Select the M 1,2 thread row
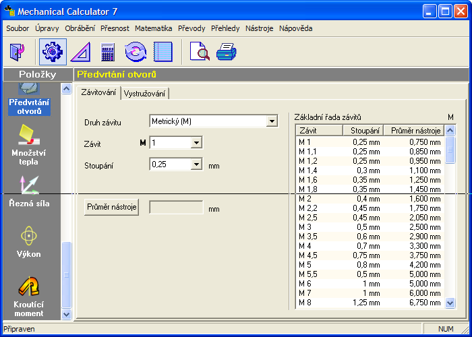Screen dimensions: 472x337 pos(370,161)
